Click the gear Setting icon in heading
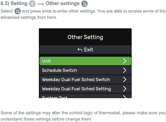Image resolution: width=166 pixels, height=122 pixels. (32, 4)
